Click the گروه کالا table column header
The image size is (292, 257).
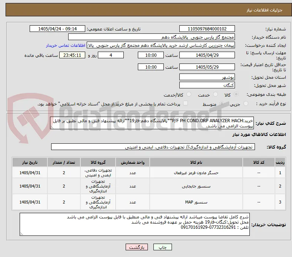98,162
